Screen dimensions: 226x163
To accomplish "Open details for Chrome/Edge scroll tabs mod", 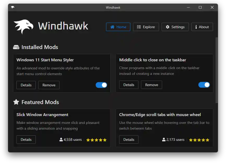I will 129,140.
